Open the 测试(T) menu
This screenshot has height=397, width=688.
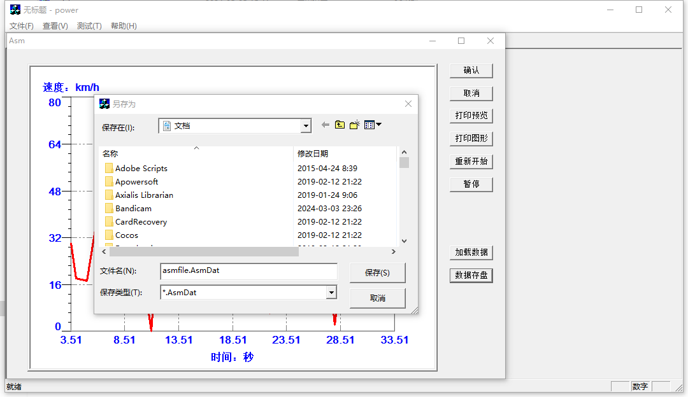click(x=89, y=26)
